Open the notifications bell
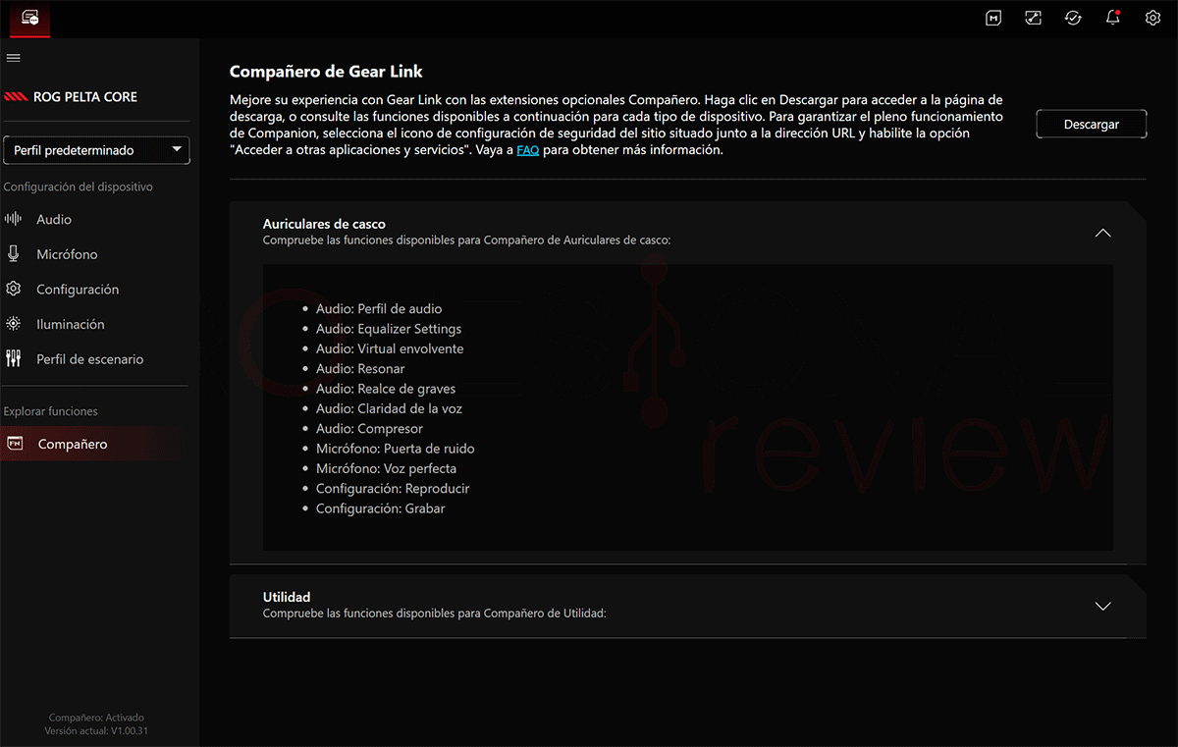This screenshot has height=747, width=1178. 1113,18
